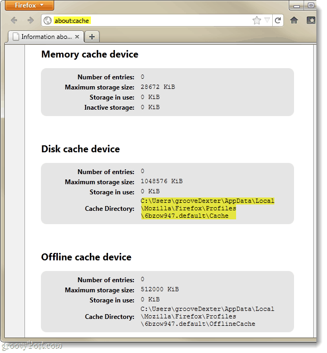This screenshot has height=353, width=327.
Task: Click the 'Inactive storage:' label
Action: (x=110, y=108)
